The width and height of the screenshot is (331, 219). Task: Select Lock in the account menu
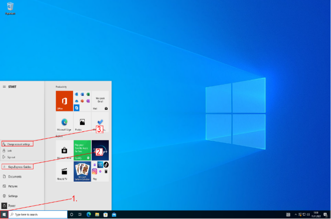[x=9, y=151]
